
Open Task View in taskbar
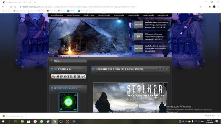point(16,121)
